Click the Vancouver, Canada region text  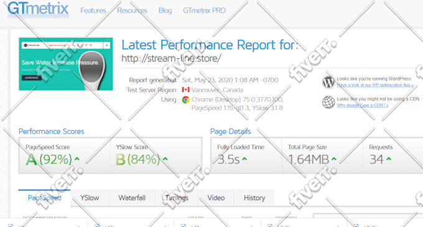click(x=217, y=90)
